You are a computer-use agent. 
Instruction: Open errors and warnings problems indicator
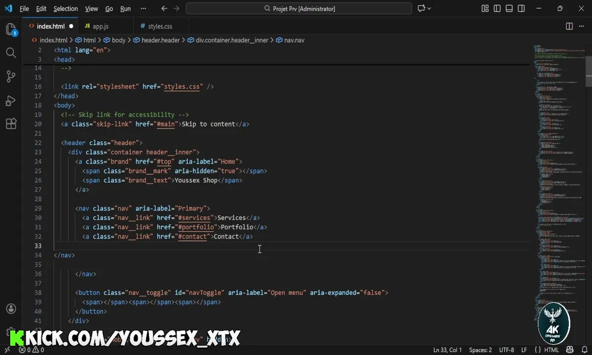pos(32,350)
